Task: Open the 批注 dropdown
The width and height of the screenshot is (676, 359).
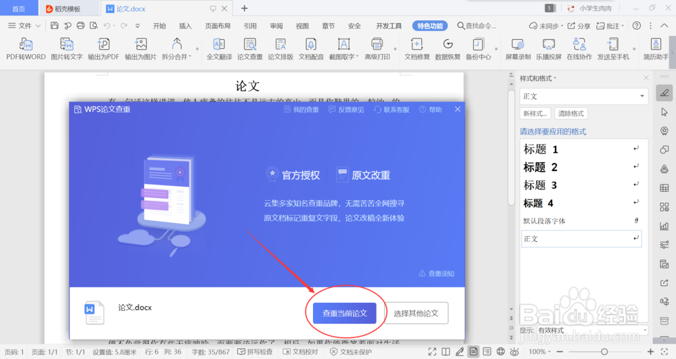Action: tap(610, 26)
